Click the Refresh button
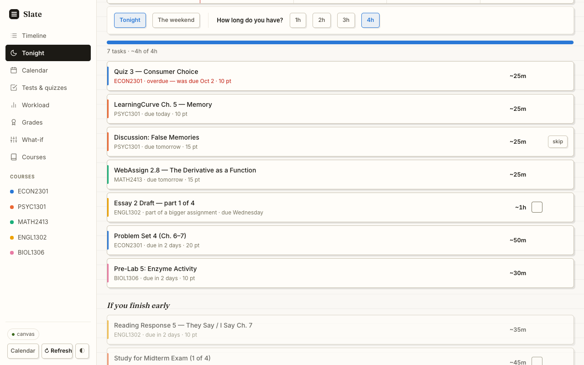This screenshot has width=584, height=365. click(x=57, y=351)
